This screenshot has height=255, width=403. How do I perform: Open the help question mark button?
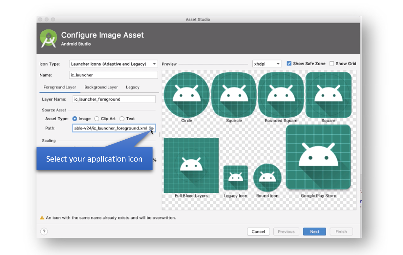(44, 231)
